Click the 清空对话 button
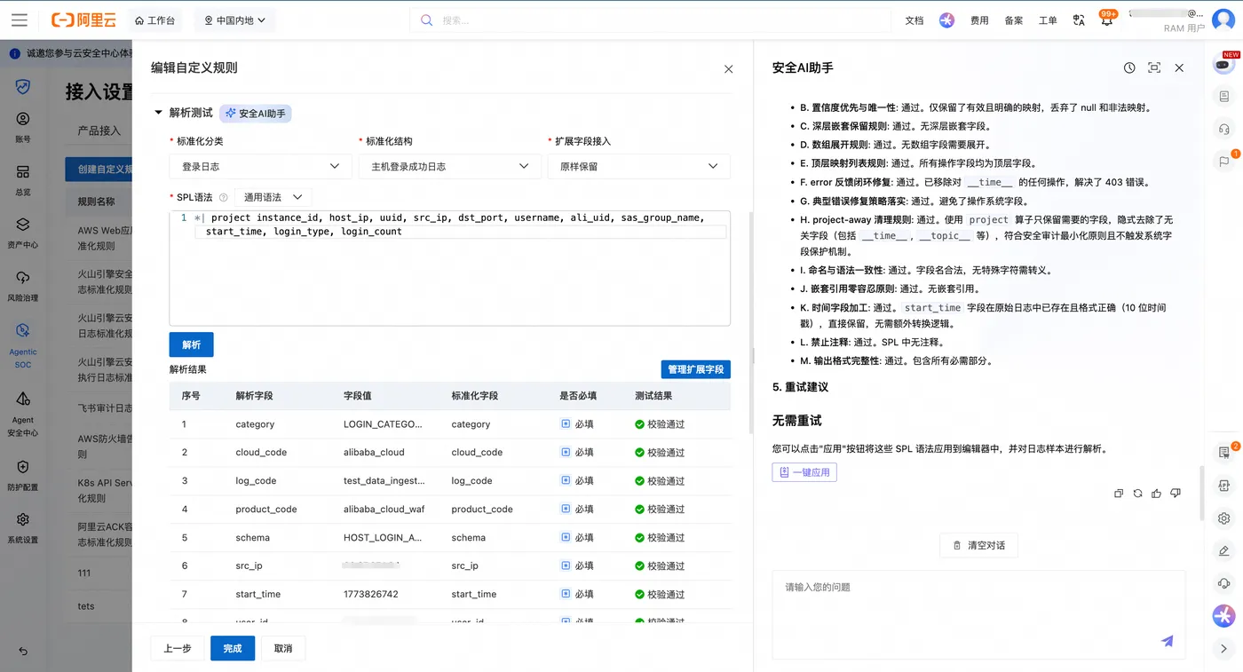 978,545
